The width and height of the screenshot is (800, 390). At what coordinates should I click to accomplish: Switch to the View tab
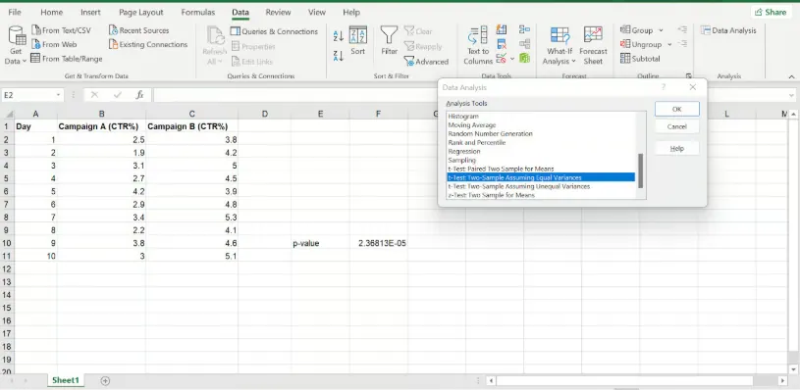click(317, 12)
